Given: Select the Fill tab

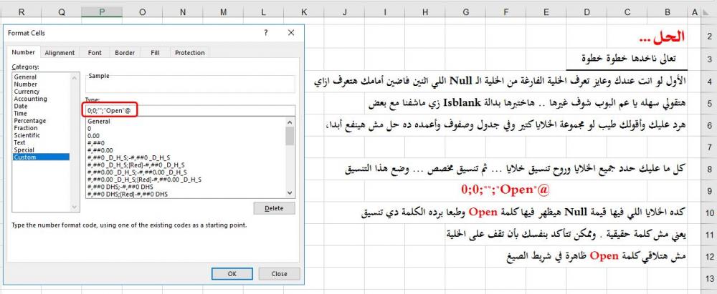Looking at the screenshot, I should 155,53.
